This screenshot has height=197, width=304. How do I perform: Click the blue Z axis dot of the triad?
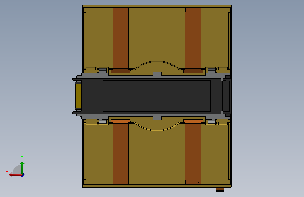23,175
